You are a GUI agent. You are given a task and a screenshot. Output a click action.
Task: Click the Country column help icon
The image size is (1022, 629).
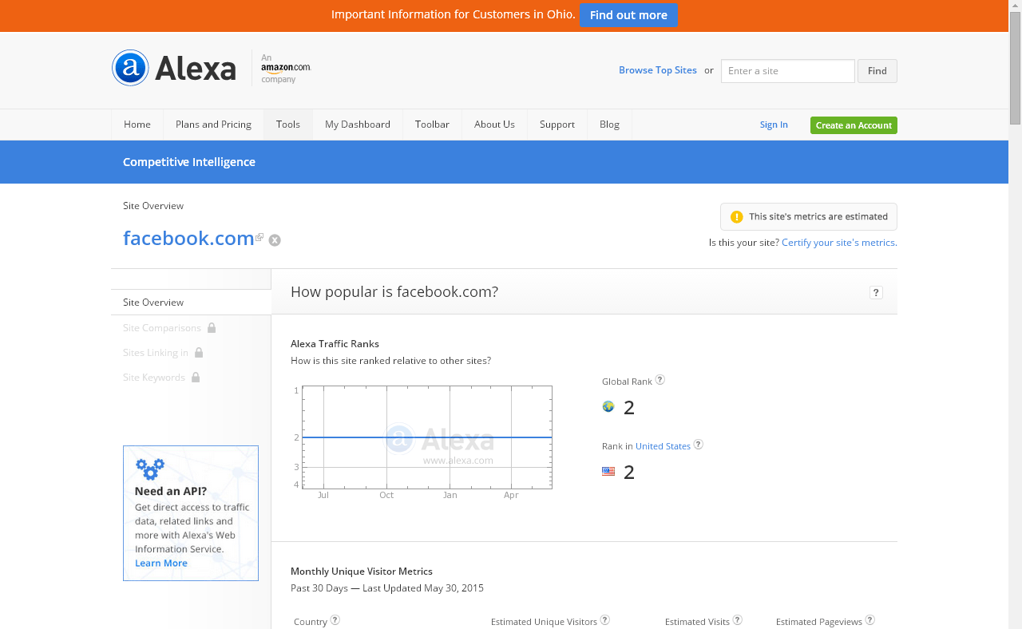335,620
